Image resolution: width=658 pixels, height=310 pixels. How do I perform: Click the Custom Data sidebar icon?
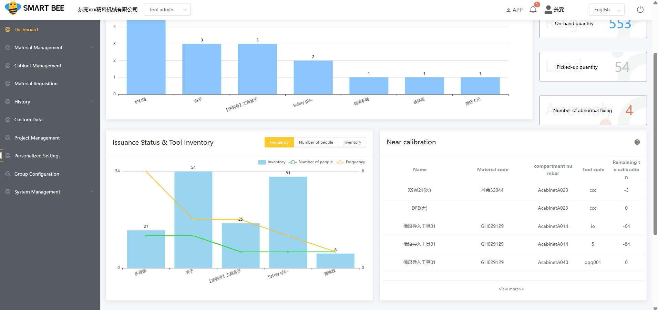click(8, 120)
